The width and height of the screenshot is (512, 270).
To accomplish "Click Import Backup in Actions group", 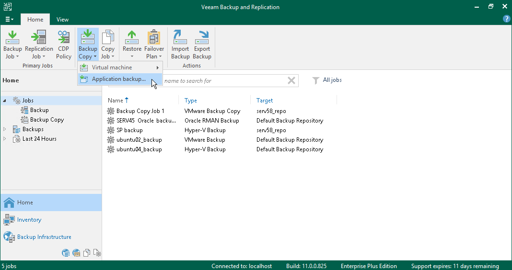I will click(x=180, y=45).
